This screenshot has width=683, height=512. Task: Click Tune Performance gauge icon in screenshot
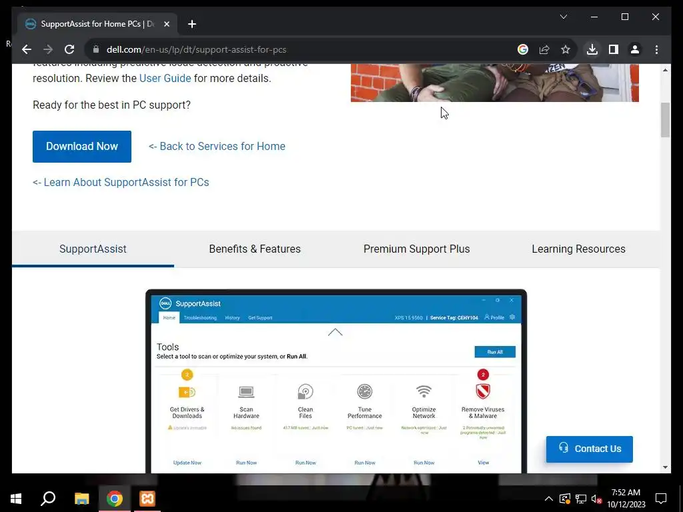(365, 391)
